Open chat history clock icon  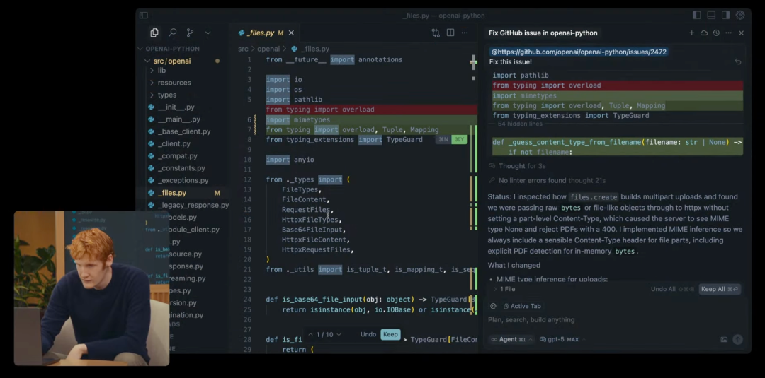pos(716,33)
